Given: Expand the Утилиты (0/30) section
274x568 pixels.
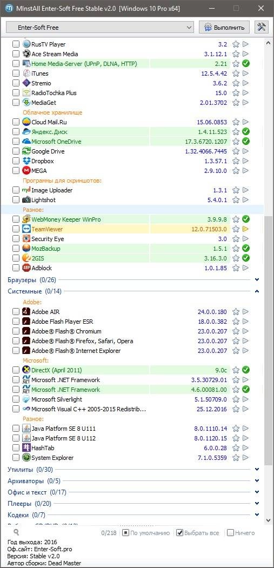Looking at the screenshot, I should 257,470.
